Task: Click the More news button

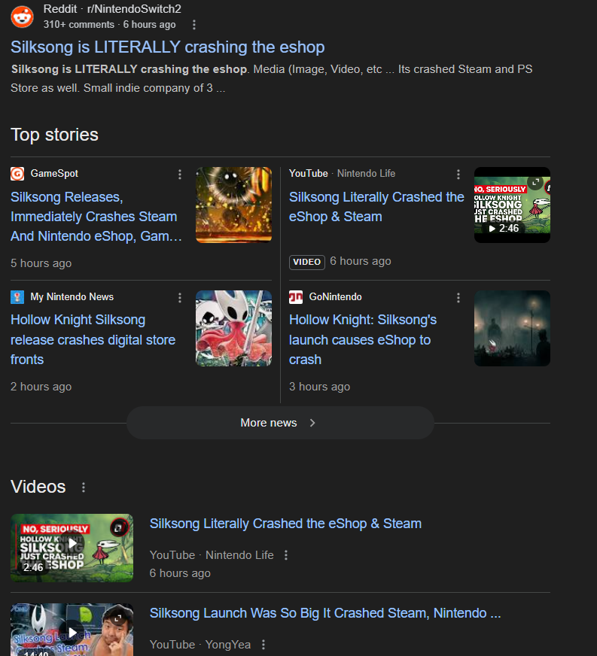Action: tap(280, 423)
